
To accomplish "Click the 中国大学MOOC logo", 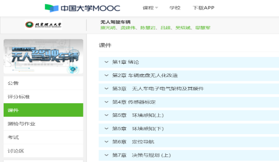I will coord(82,8).
